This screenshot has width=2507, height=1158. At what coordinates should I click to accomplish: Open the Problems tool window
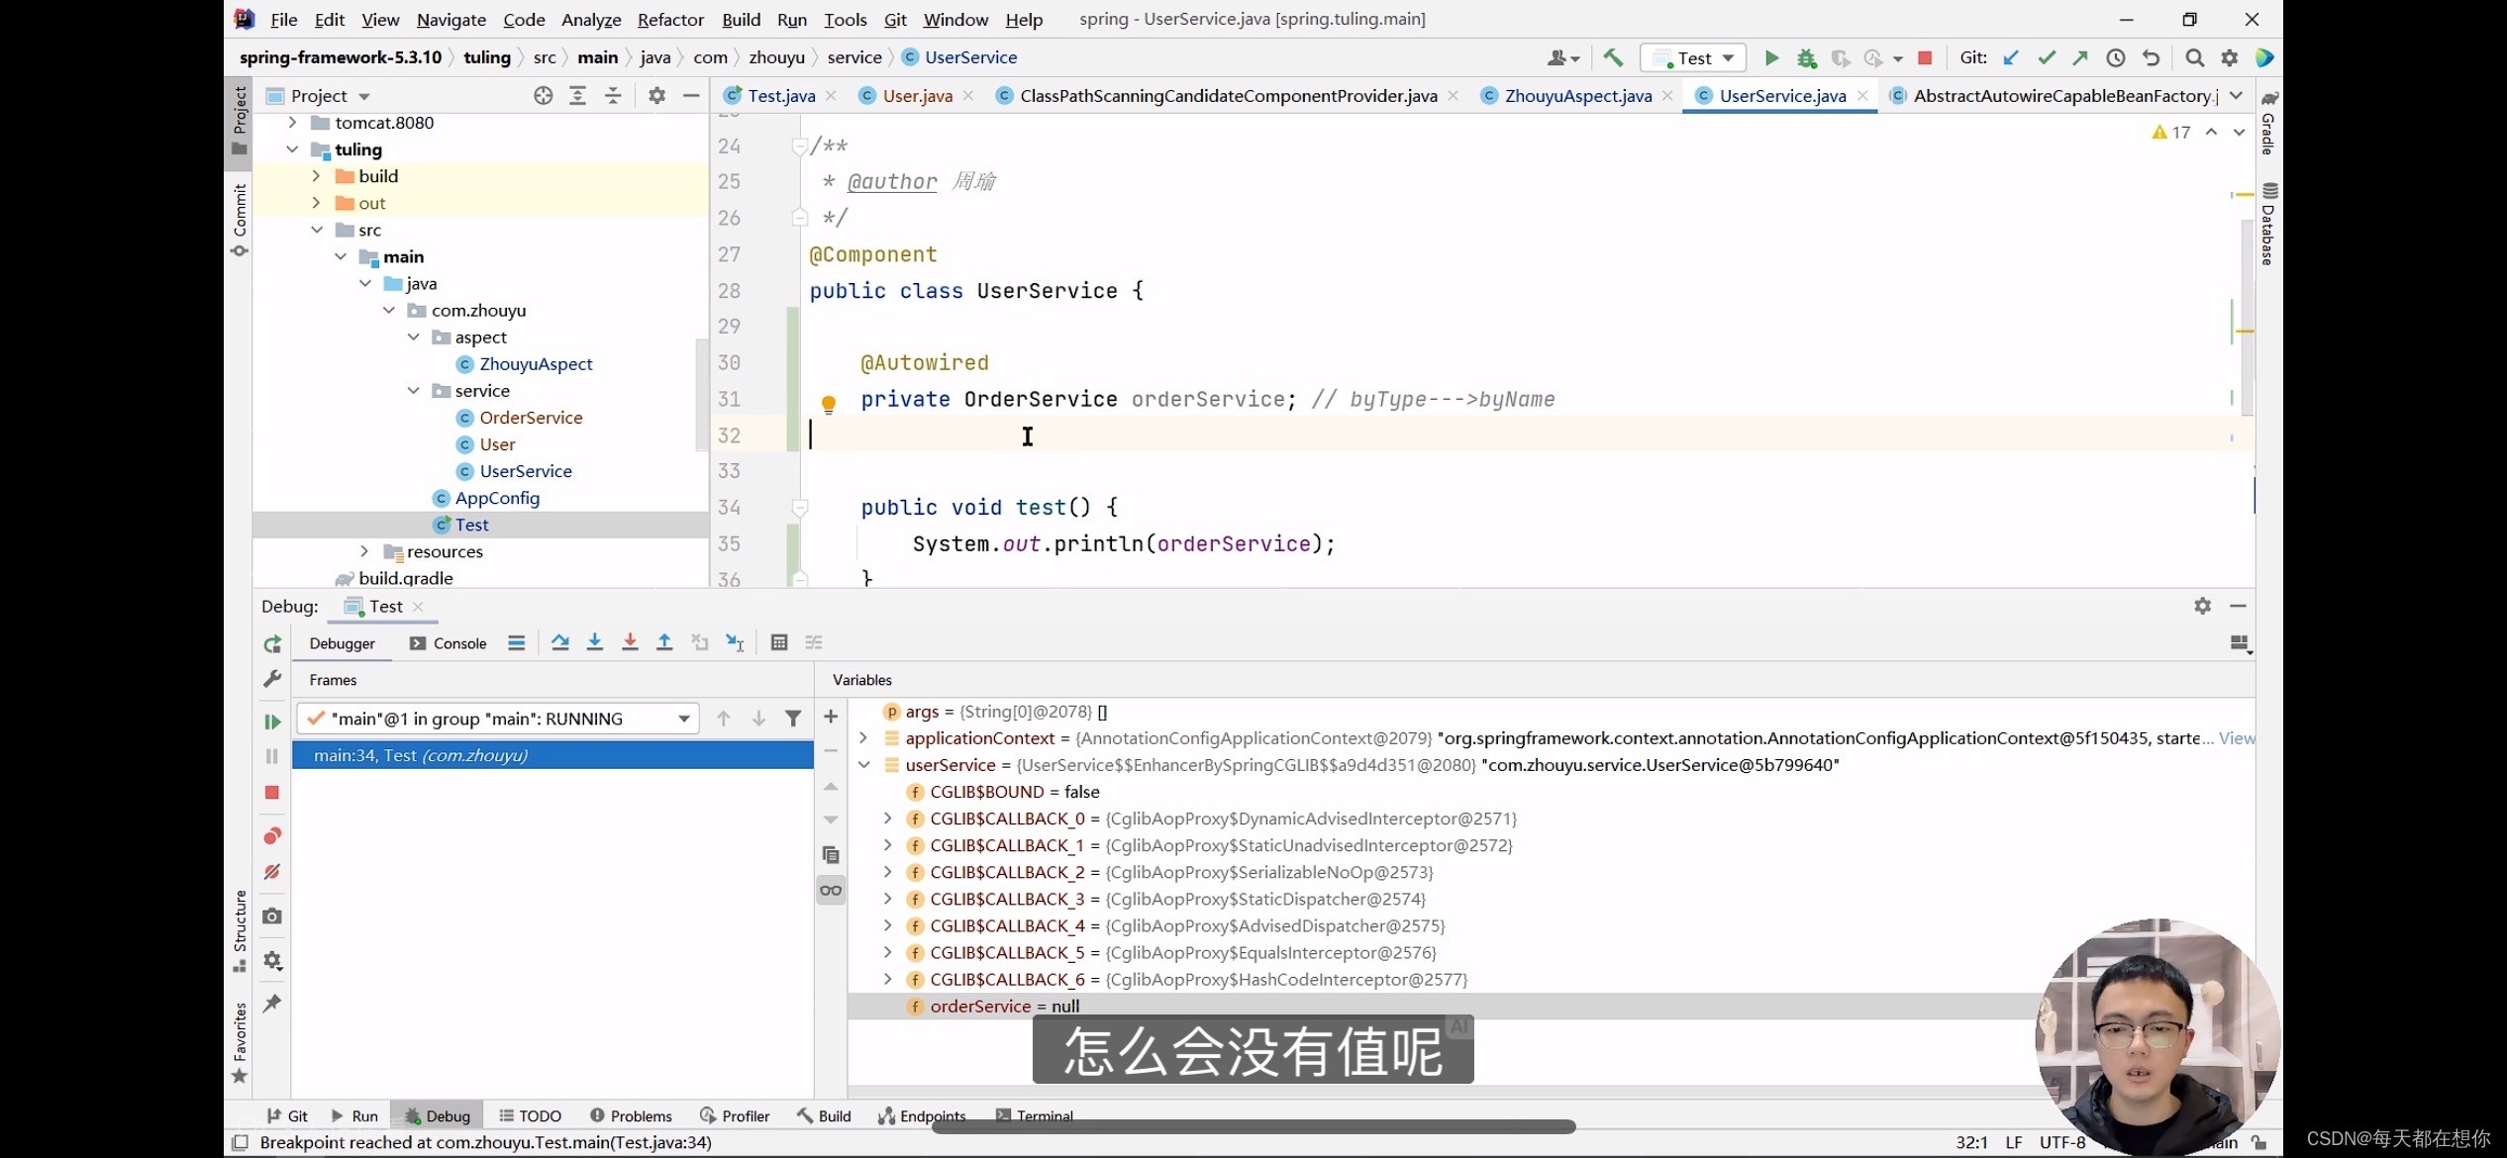point(631,1115)
